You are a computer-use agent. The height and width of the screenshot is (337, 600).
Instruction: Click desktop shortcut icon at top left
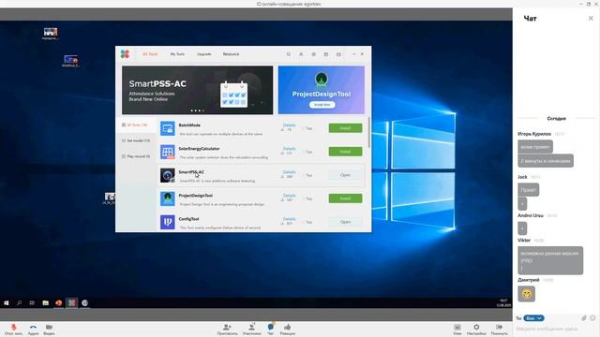[50, 34]
